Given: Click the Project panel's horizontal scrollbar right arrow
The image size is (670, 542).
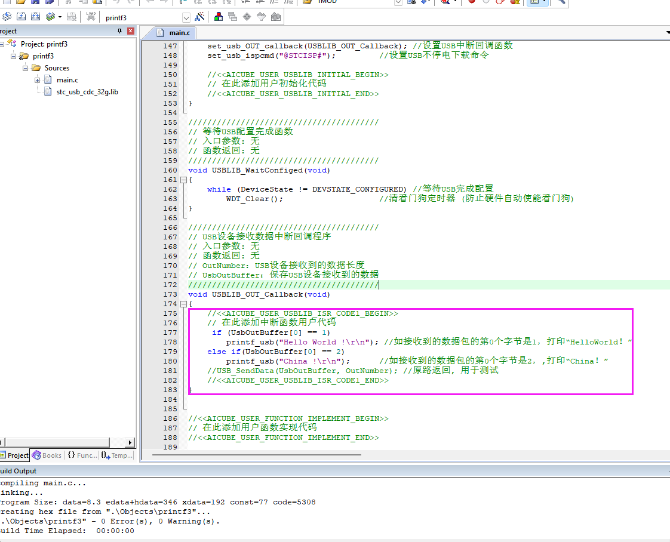Looking at the screenshot, I should [130, 442].
